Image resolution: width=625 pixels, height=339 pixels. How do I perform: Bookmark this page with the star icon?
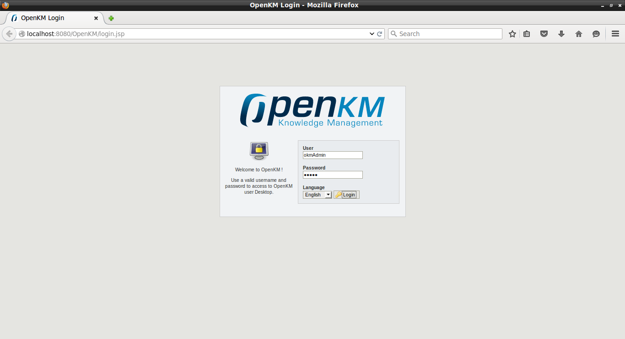point(512,34)
